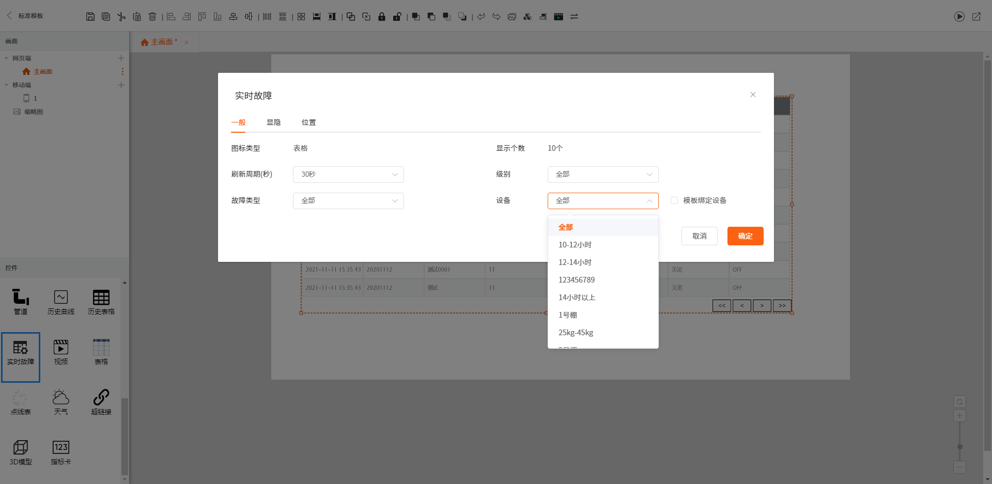Image resolution: width=992 pixels, height=484 pixels.
Task: Select the 实时故障 control
Action: [x=21, y=357]
